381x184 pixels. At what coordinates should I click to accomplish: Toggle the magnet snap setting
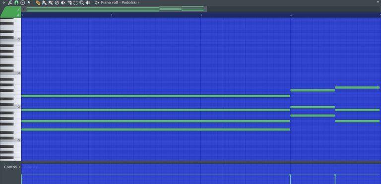tap(16, 2)
